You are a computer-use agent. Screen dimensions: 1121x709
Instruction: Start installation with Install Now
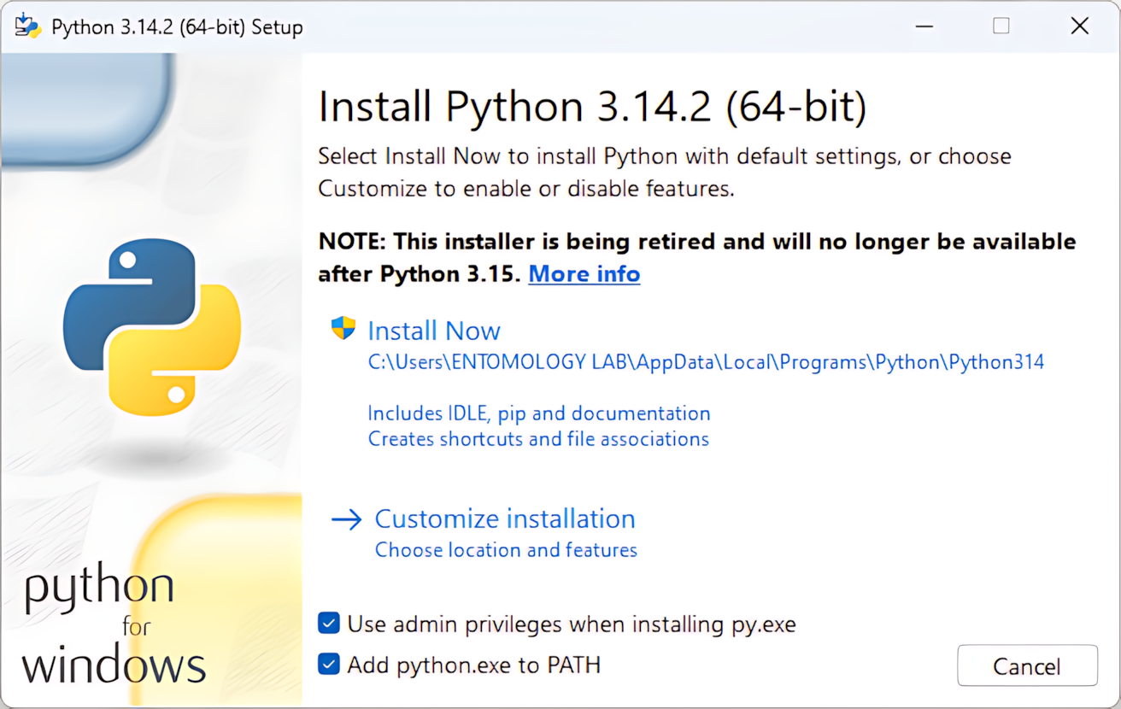coord(434,331)
